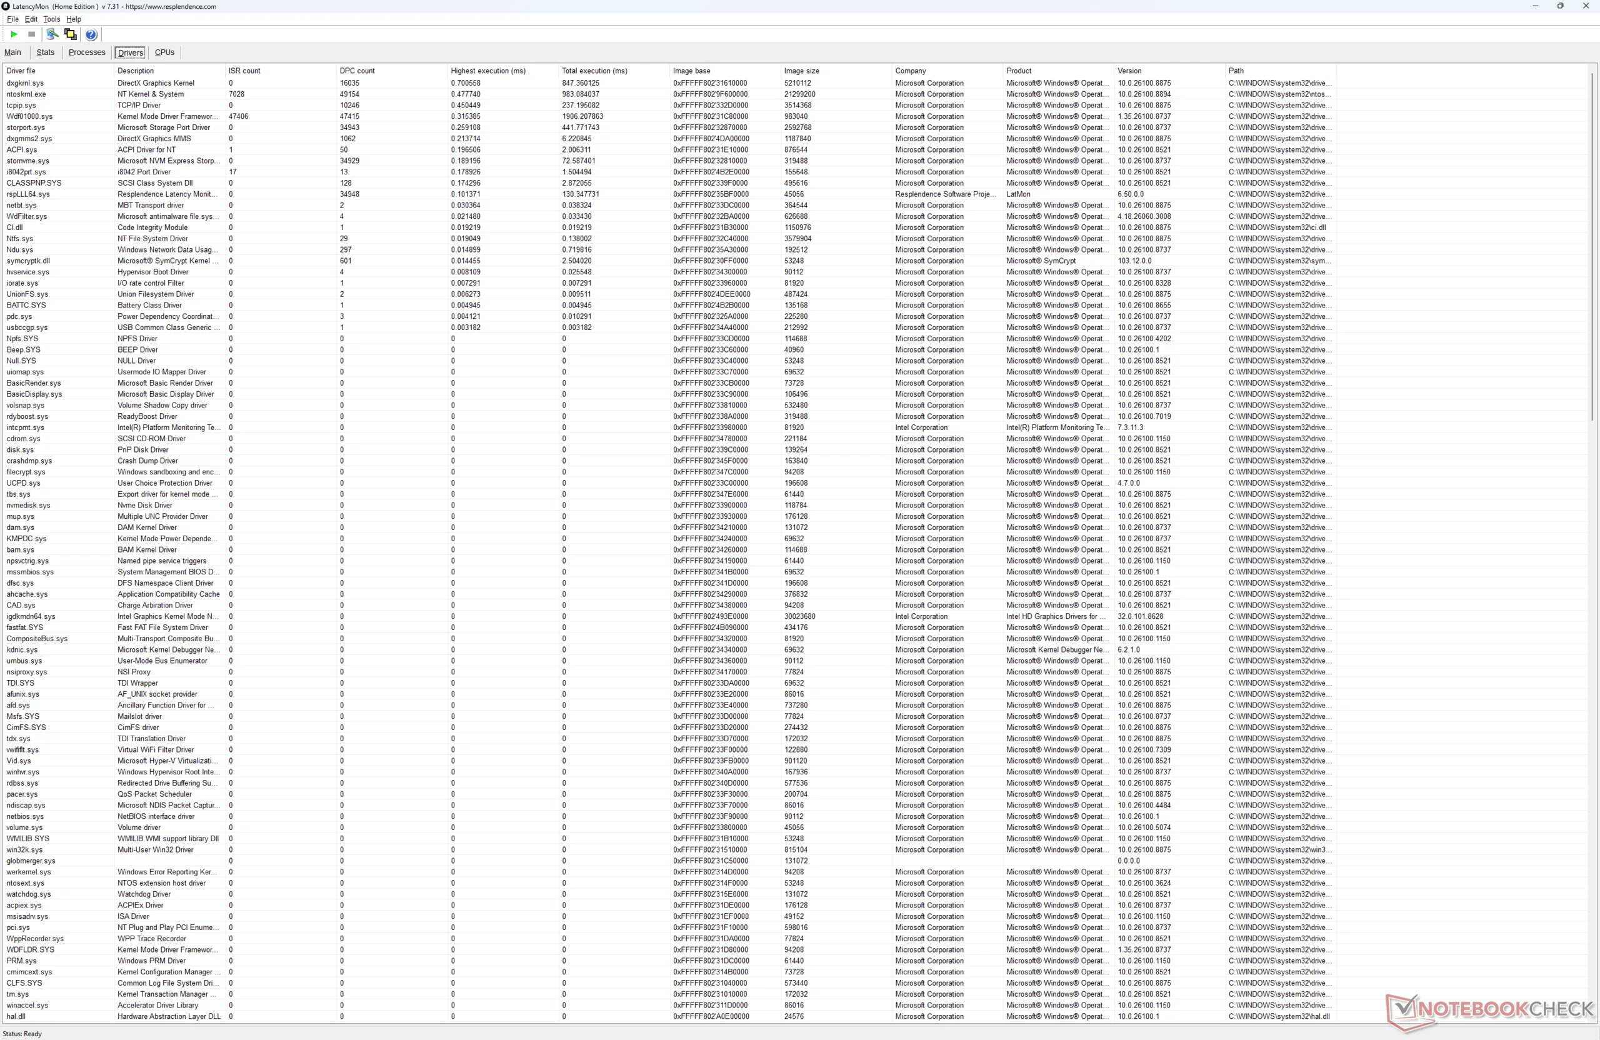The height and width of the screenshot is (1040, 1600).
Task: Click highest execution value 0.700558
Action: 465,83
